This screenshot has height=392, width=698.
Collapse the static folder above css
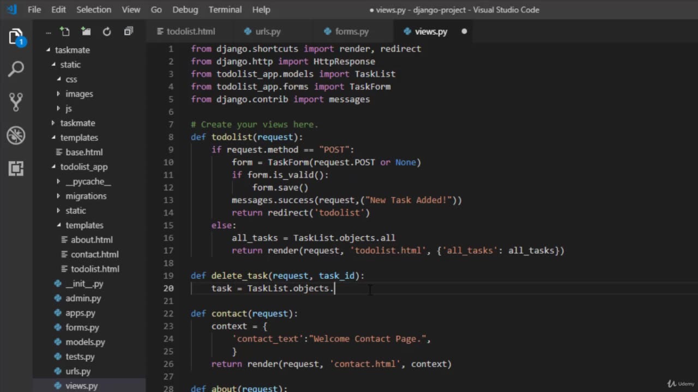[53, 65]
